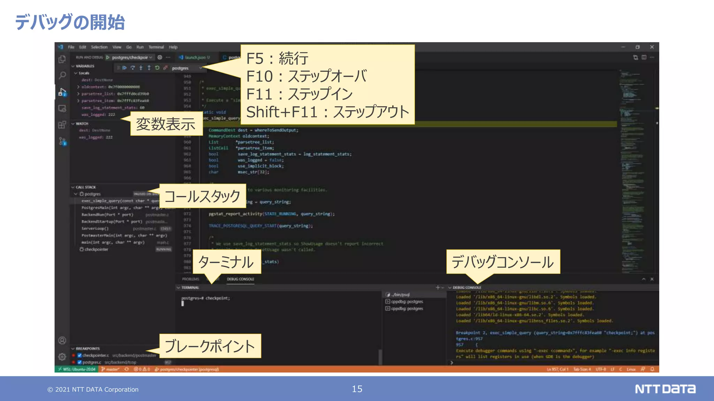Open the Source Control activity bar icon
714x401 pixels.
[62, 141]
